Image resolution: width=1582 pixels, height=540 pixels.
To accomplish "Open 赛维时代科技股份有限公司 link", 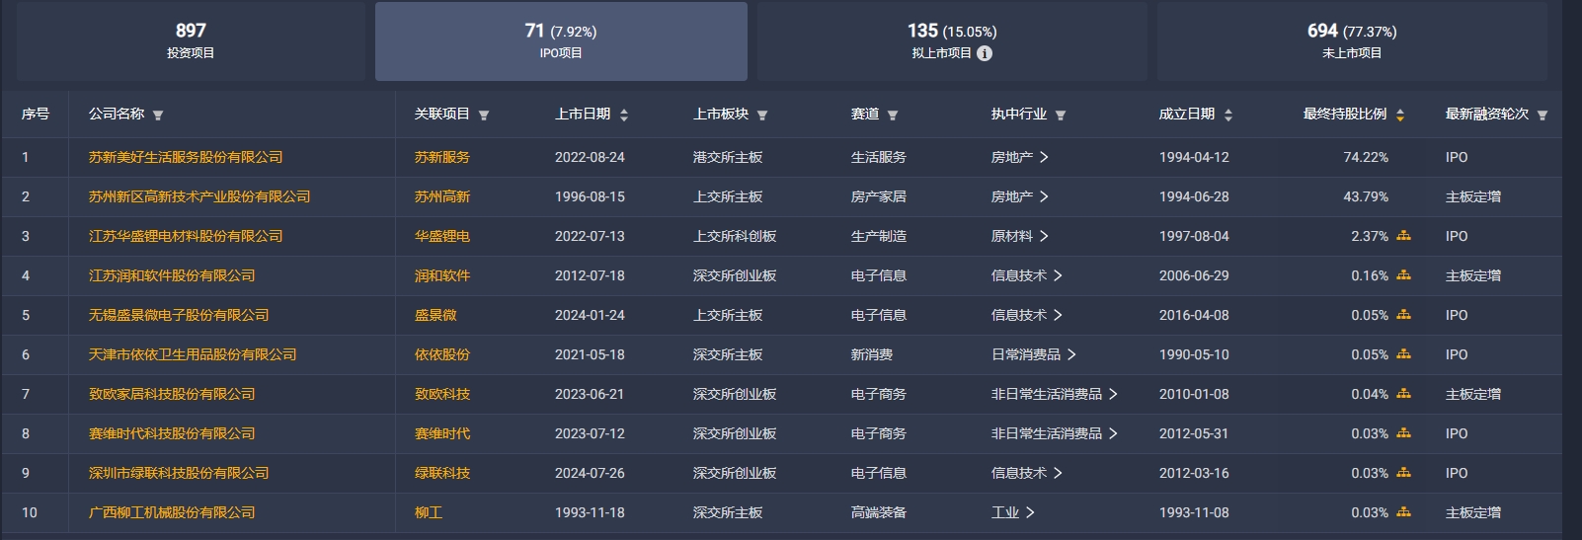I will click(172, 433).
